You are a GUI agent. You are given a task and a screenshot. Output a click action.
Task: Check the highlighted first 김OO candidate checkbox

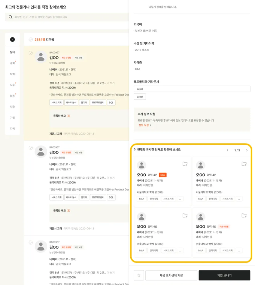pos(31,53)
